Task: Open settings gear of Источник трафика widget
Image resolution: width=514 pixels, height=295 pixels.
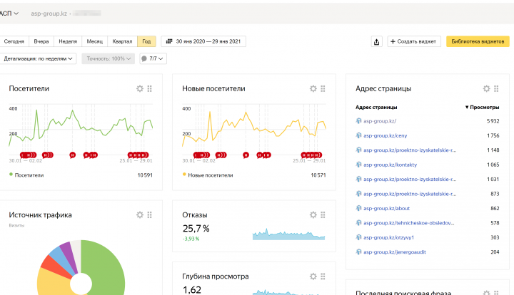Action: (x=140, y=214)
